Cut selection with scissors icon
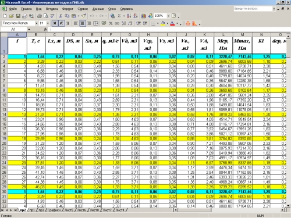This screenshot has width=291, height=218. (61, 16)
